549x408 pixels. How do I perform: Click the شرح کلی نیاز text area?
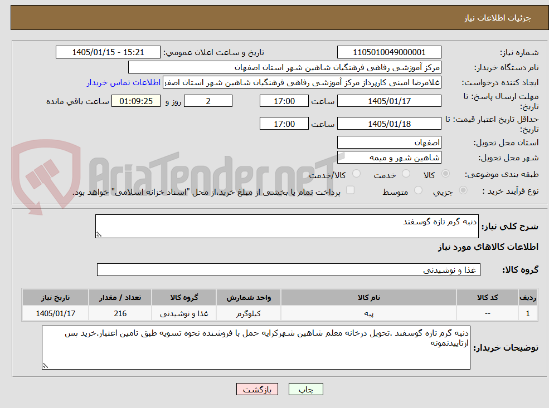[x=286, y=226]
